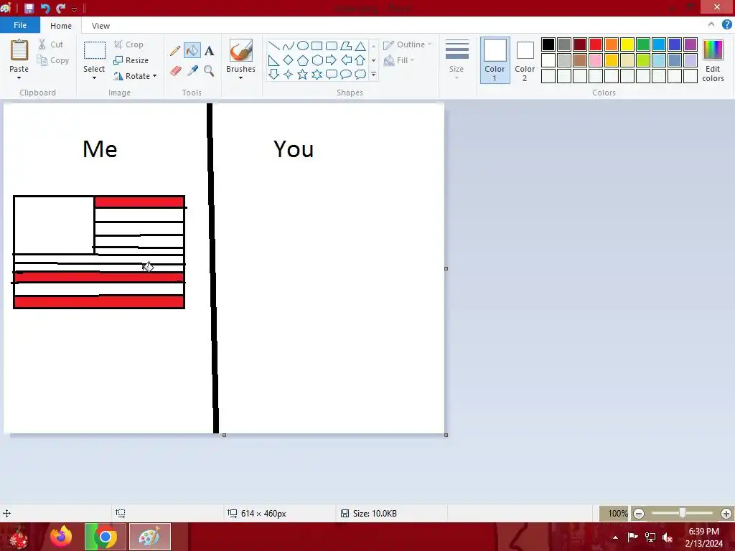Screen dimensions: 735x551
Task: Choose the Rectangle shape
Action: click(x=317, y=45)
